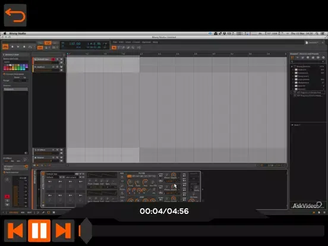Open the Help menu
This screenshot has width=328, height=246.
coord(155,42)
